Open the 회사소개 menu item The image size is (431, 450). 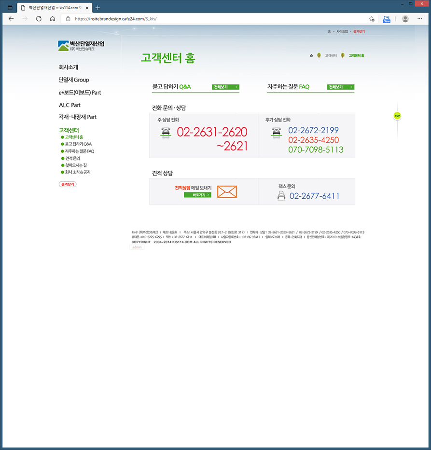[x=69, y=68]
